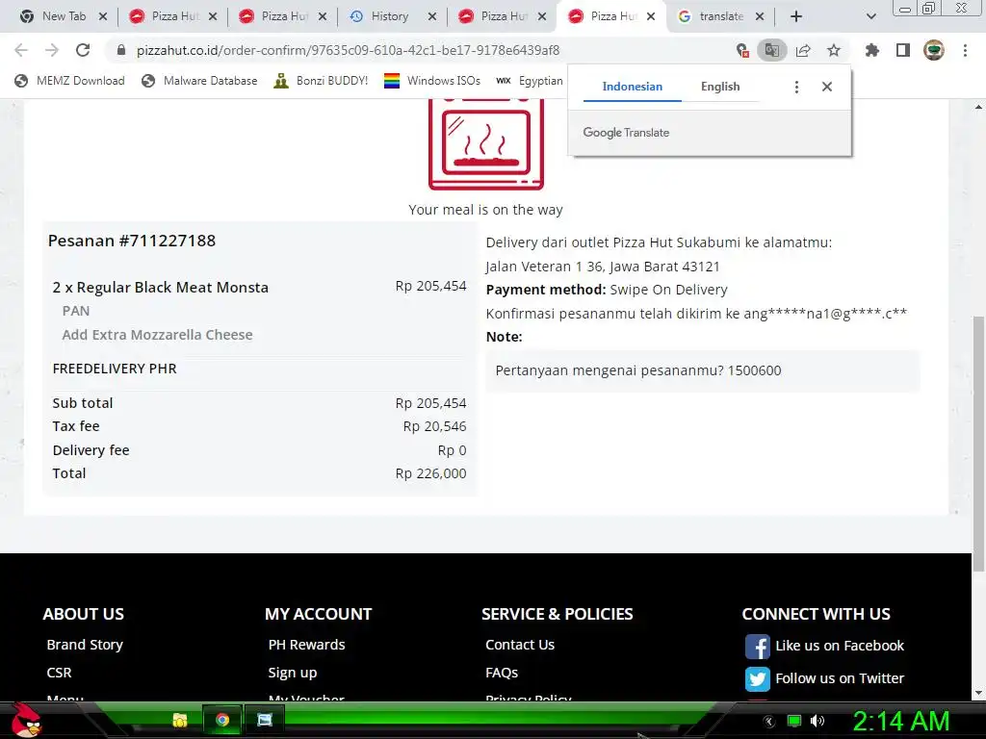This screenshot has height=739, width=986.
Task: Click the Facebook icon
Action: [x=757, y=646]
